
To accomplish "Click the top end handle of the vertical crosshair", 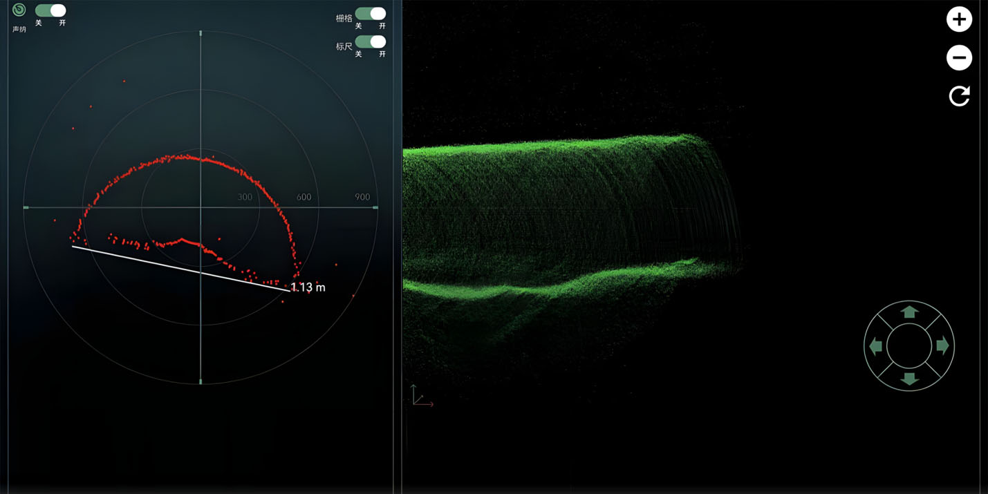I will [201, 33].
